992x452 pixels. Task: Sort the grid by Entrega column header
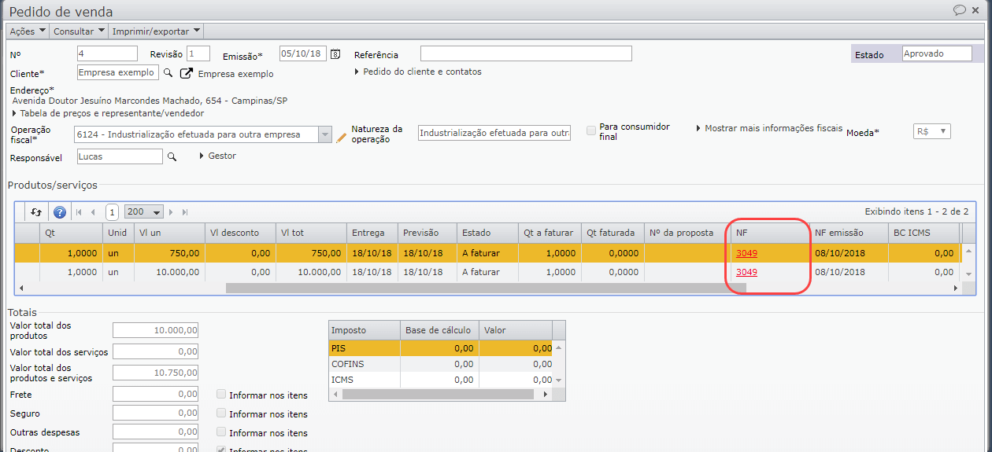(372, 233)
